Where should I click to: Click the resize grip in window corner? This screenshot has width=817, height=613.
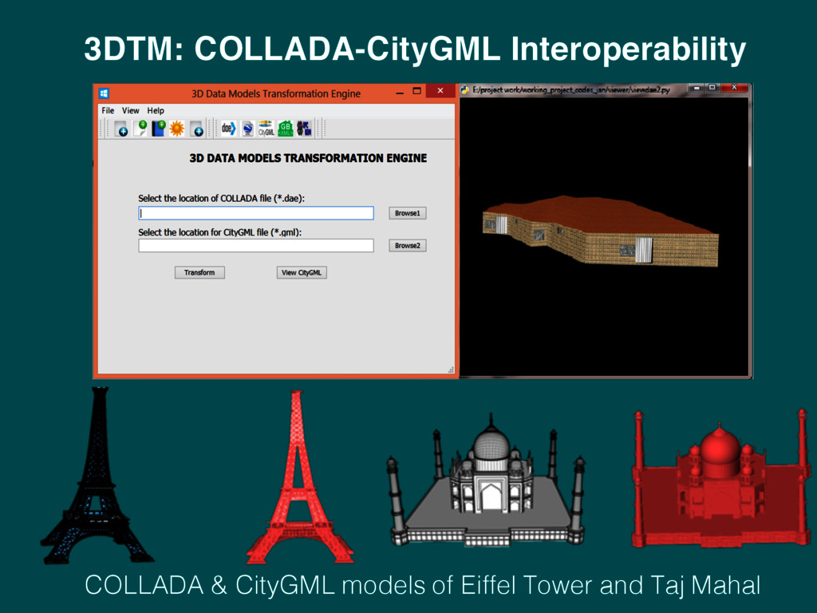coord(451,370)
